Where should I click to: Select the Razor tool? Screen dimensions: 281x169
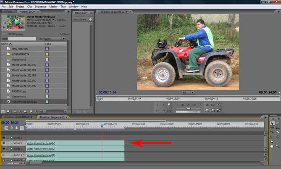coord(277,133)
